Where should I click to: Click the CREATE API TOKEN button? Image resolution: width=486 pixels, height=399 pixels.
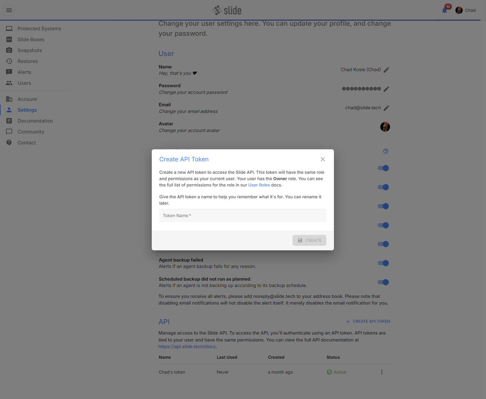tap(368, 321)
